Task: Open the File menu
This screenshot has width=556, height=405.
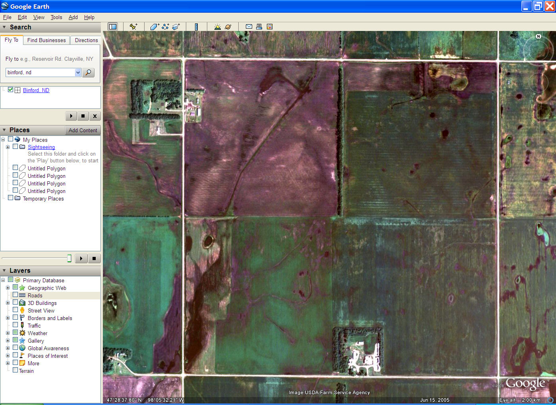Action: pos(7,17)
